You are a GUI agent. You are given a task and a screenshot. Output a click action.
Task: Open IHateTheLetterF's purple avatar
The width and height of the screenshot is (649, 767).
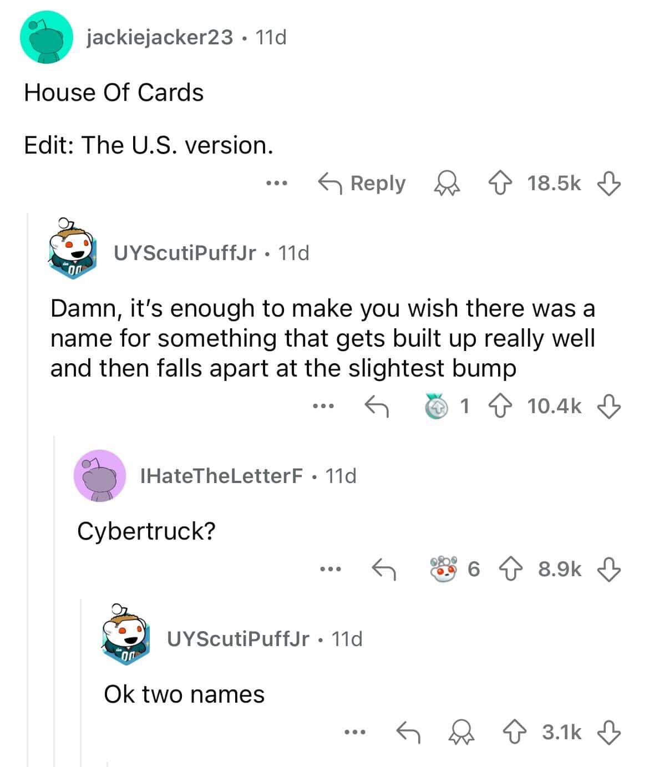tap(99, 476)
